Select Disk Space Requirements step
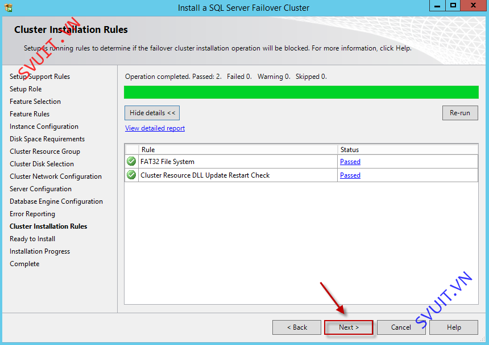The width and height of the screenshot is (489, 345). tap(47, 139)
